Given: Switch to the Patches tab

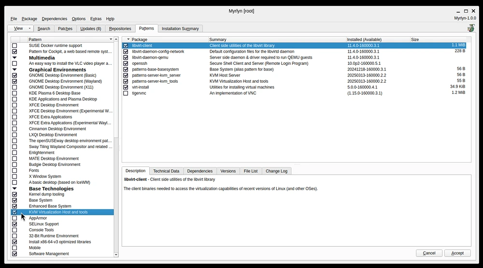Looking at the screenshot, I should (65, 29).
